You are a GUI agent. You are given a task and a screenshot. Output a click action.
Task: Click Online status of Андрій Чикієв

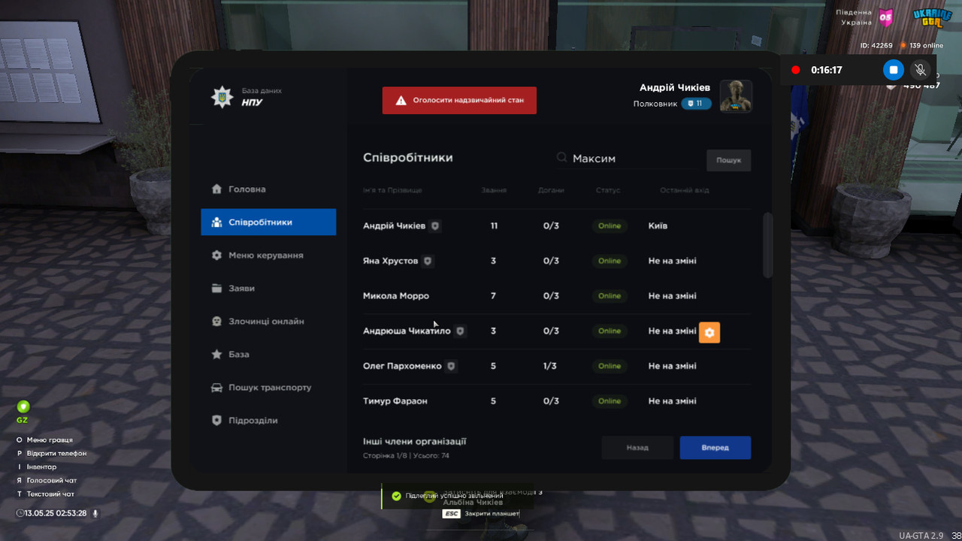coord(610,226)
